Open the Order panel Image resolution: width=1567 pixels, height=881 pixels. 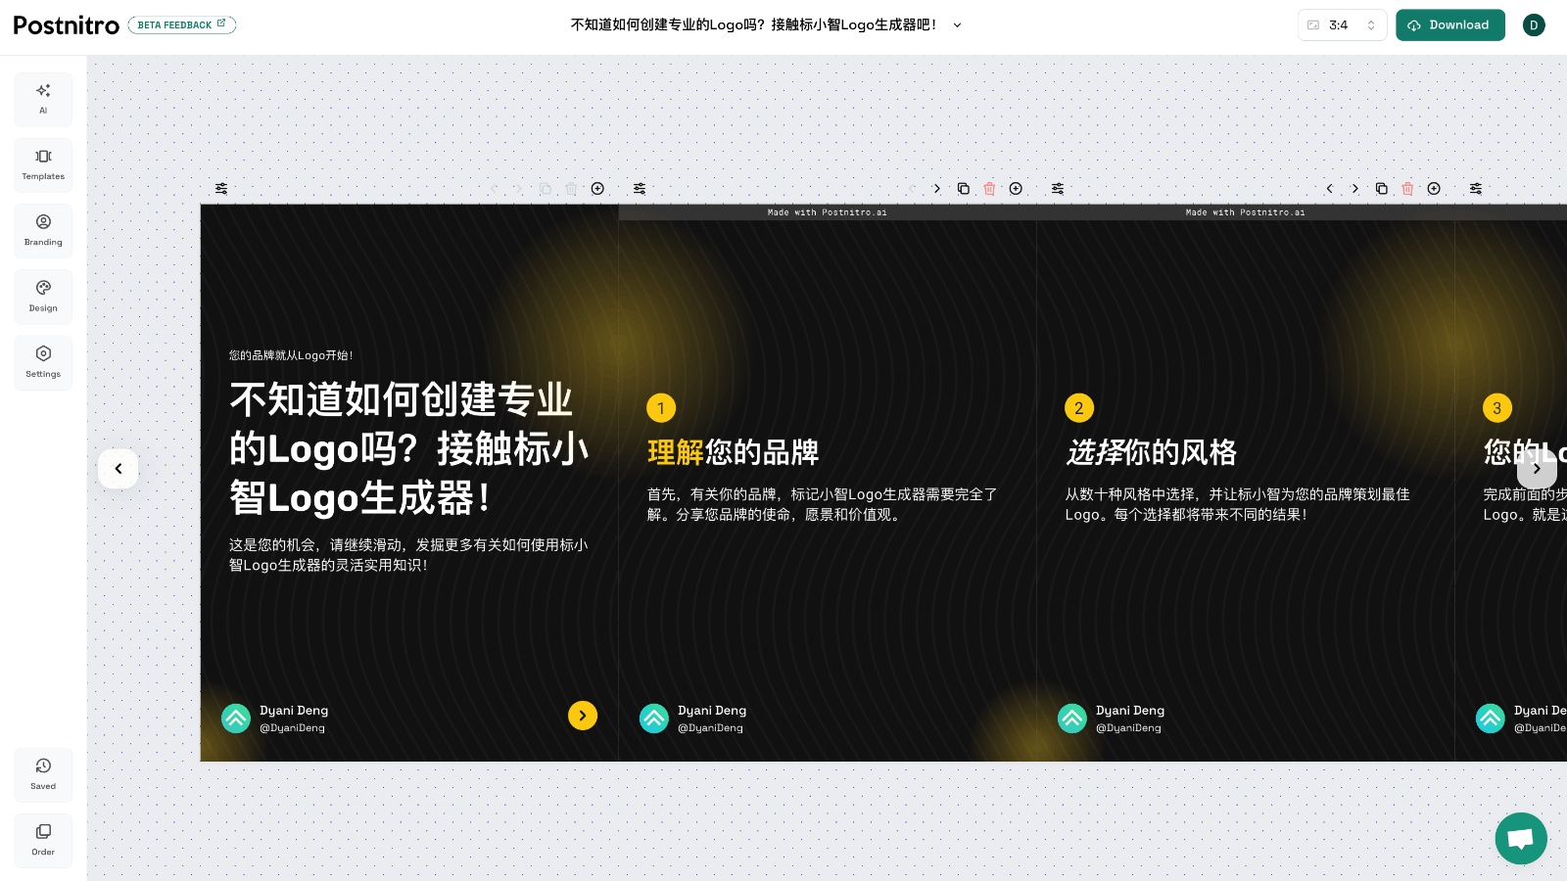pos(43,840)
